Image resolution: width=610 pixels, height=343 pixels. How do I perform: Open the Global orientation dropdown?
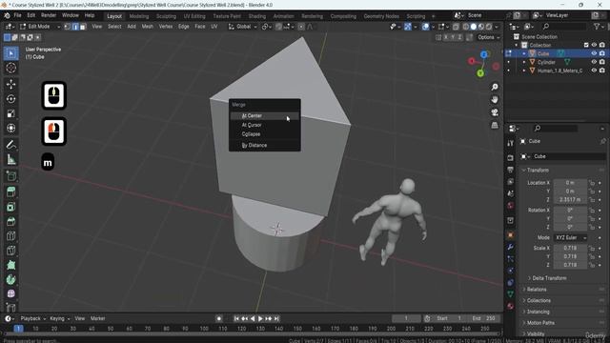click(x=243, y=27)
